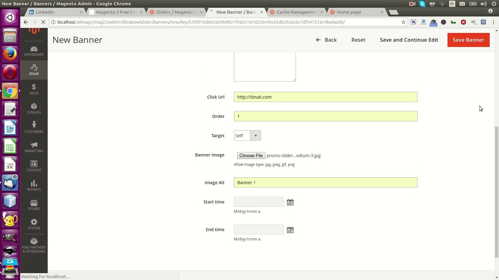Open the IBNAB sidebar menu
This screenshot has width=499, height=280.
point(34,70)
